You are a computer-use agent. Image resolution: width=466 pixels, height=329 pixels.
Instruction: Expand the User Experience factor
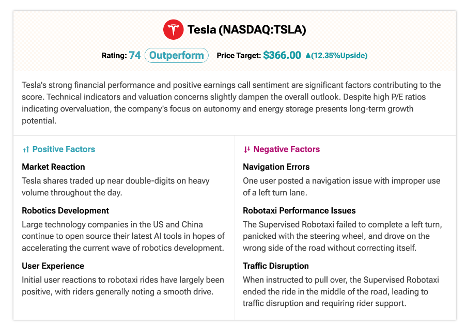pos(53,266)
